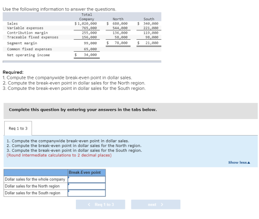Click the Common fixed expenses amount
Viewport: 259px width, 219px height.
click(x=90, y=49)
